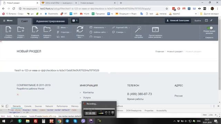Expand the Меню dropdown in panel

[x=62, y=28]
